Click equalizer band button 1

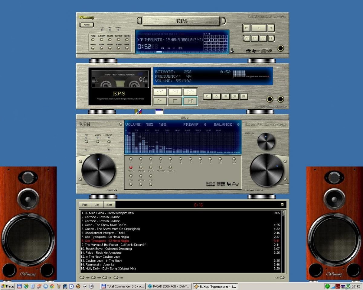tap(131, 159)
